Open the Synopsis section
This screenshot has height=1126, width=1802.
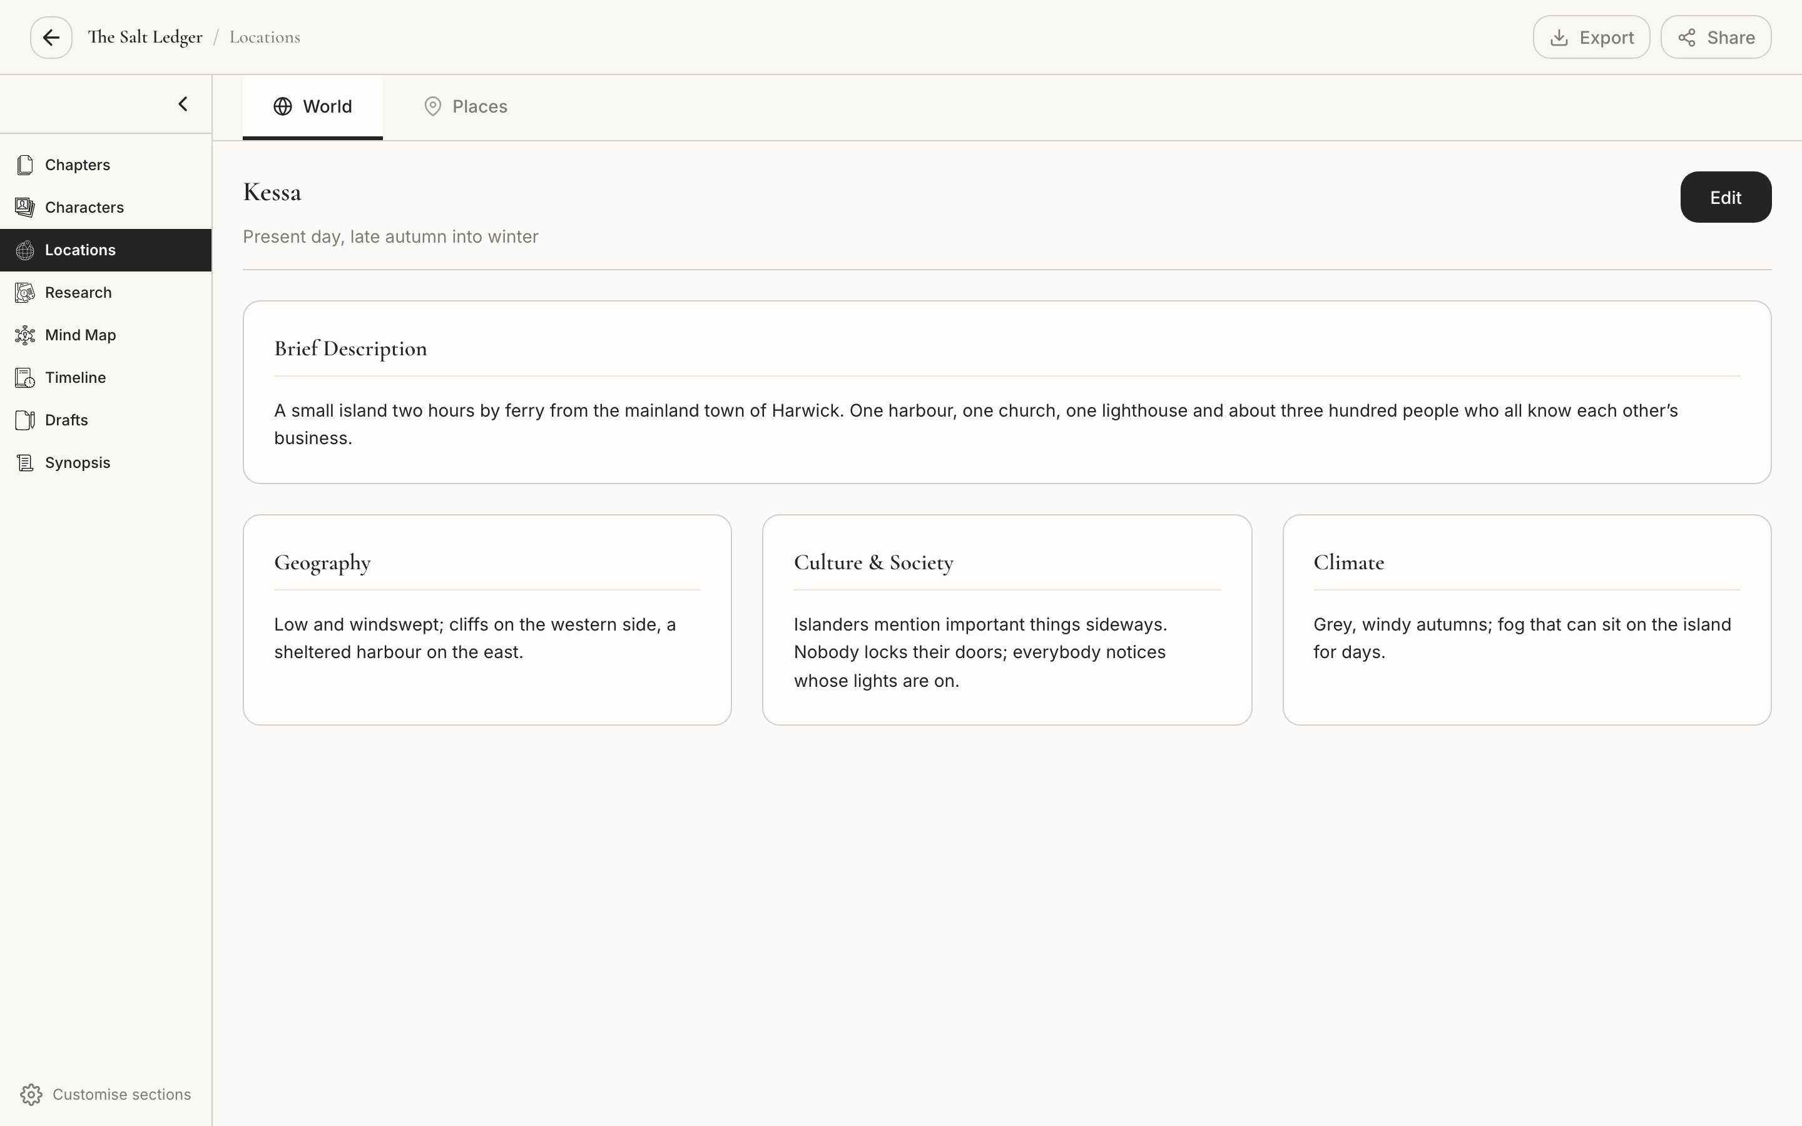pyautogui.click(x=106, y=462)
